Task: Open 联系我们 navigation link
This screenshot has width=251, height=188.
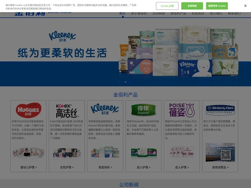Action: click(x=234, y=14)
